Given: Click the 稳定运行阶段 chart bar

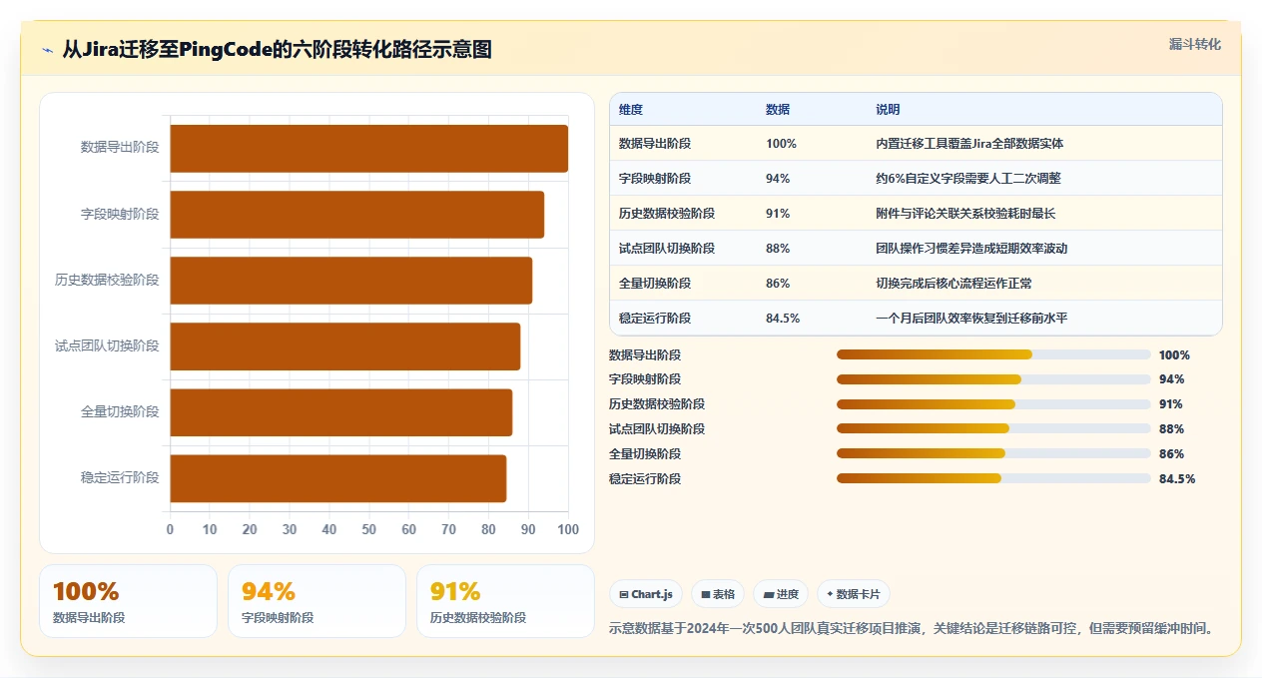Looking at the screenshot, I should [337, 478].
